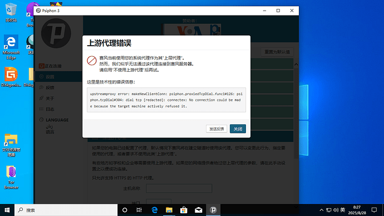This screenshot has width=384, height=216.
Task: Click the settings panel scroll-up arrow
Action: [296, 65]
